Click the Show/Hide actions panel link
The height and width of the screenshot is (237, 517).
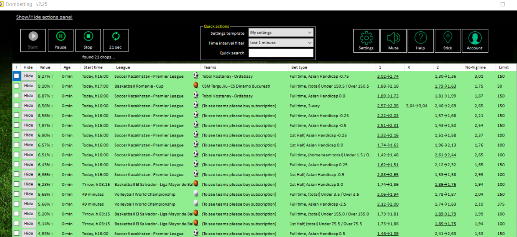(44, 17)
